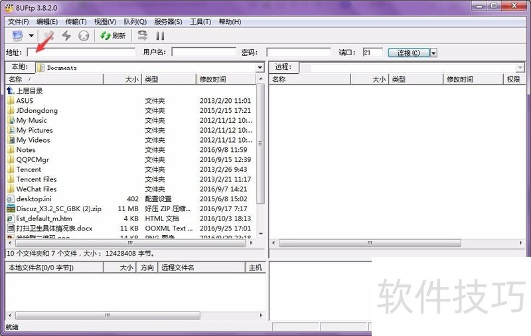Click the remote list horizontal scrollbar
The width and height of the screenshot is (531, 336).
(x=370, y=243)
